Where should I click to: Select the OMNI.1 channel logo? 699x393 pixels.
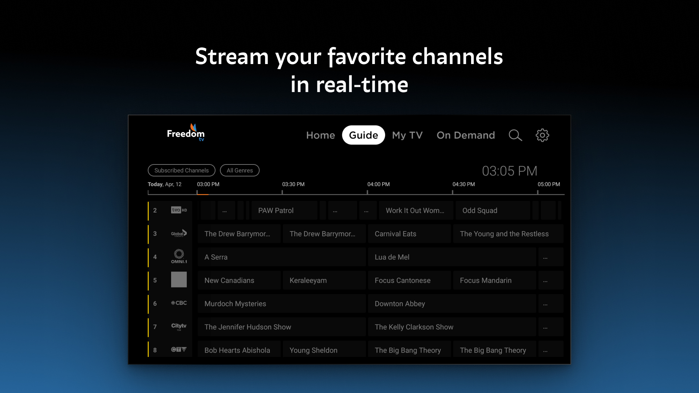tap(179, 257)
